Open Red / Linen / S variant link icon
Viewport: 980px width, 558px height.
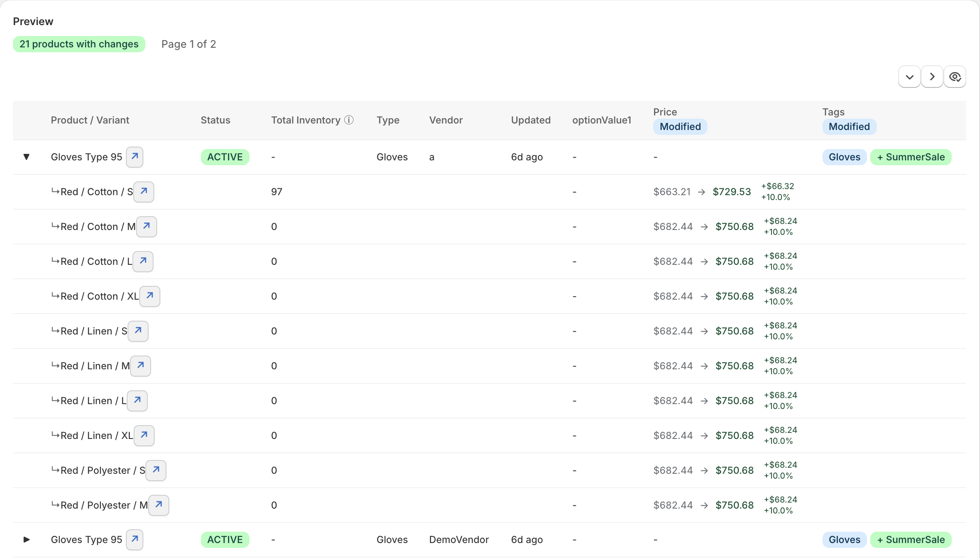pos(138,331)
